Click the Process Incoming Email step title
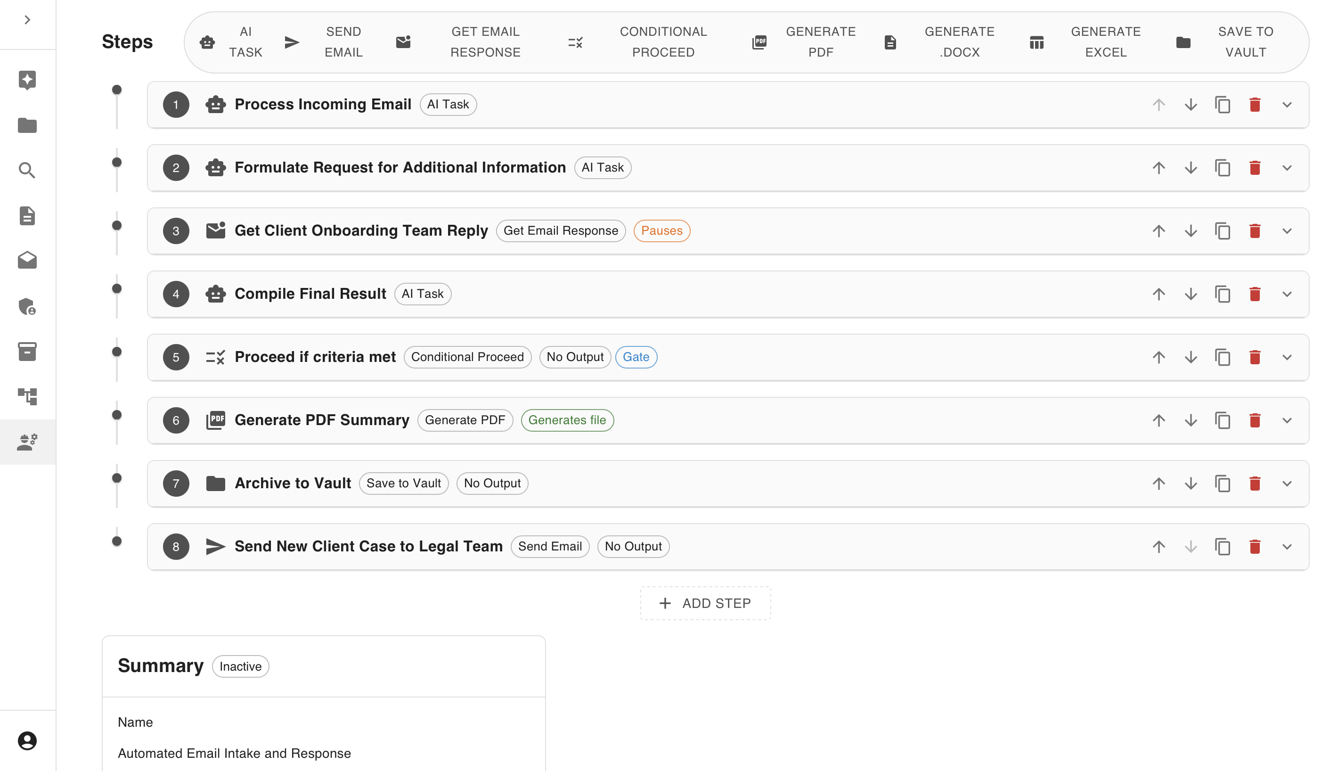1338x771 pixels. tap(322, 105)
